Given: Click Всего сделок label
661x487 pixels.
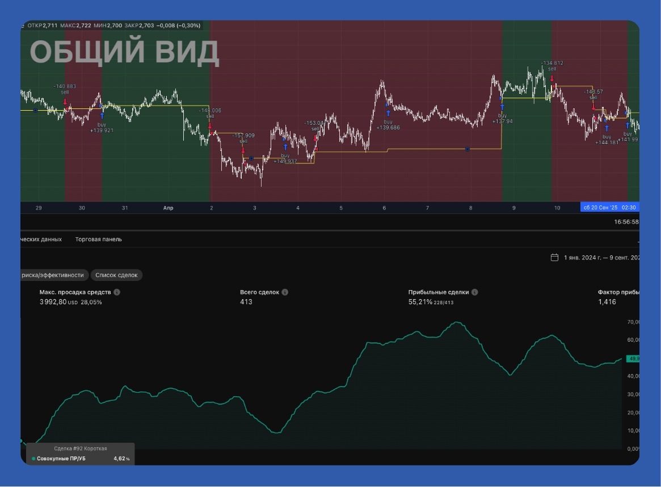Looking at the screenshot, I should pyautogui.click(x=260, y=292).
